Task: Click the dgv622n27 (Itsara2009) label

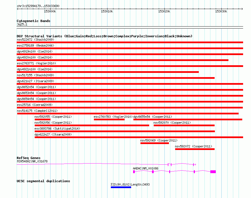Action: click(x=53, y=134)
